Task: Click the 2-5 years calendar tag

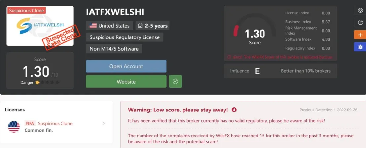Action: (152, 26)
